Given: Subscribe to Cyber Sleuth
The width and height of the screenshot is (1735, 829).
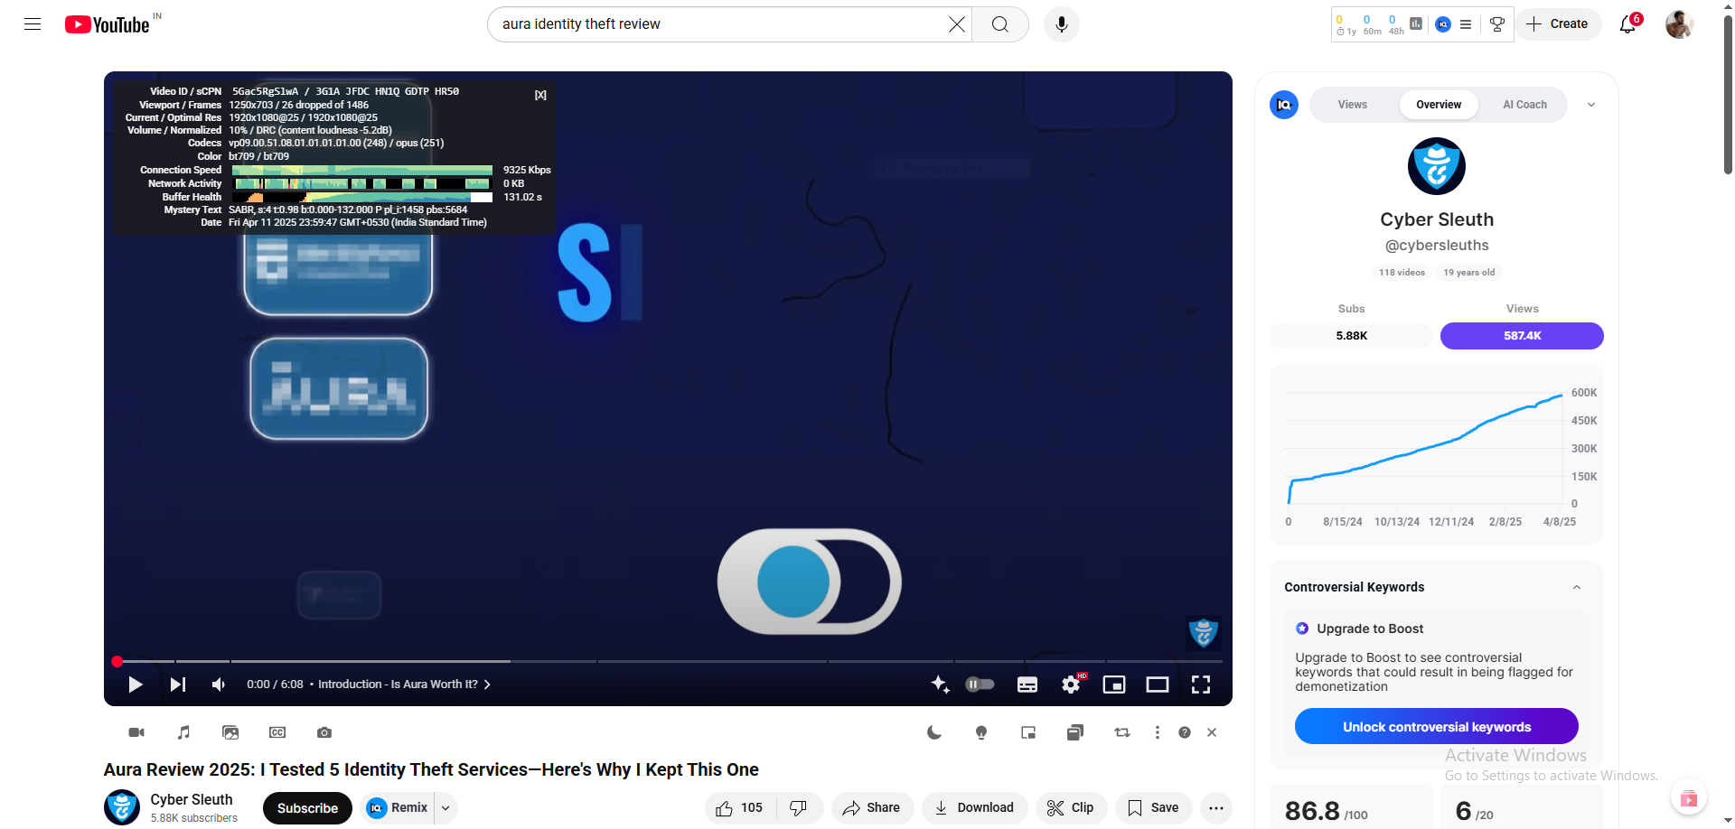Looking at the screenshot, I should [x=307, y=808].
